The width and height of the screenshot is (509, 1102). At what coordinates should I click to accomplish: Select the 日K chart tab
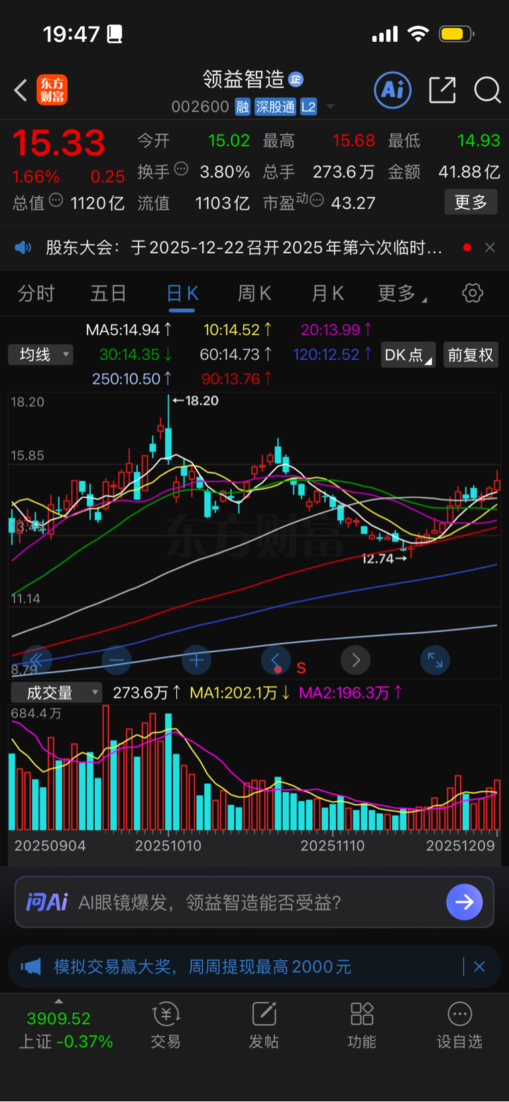tap(182, 293)
